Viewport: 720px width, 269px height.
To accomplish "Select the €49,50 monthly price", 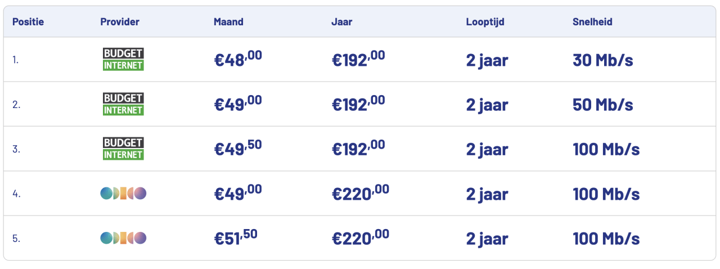I will pos(238,149).
